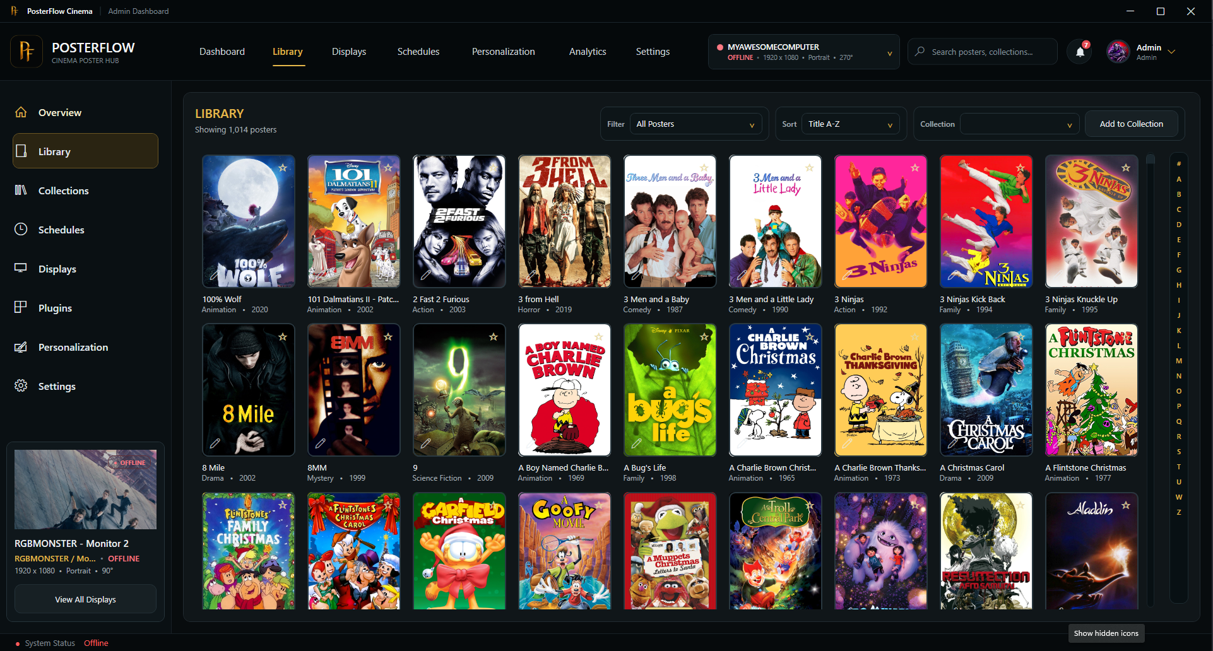This screenshot has width=1213, height=651.
Task: Open Personalization in top navigation
Action: (x=504, y=52)
